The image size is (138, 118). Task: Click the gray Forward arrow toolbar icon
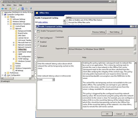click(x=6, y=9)
